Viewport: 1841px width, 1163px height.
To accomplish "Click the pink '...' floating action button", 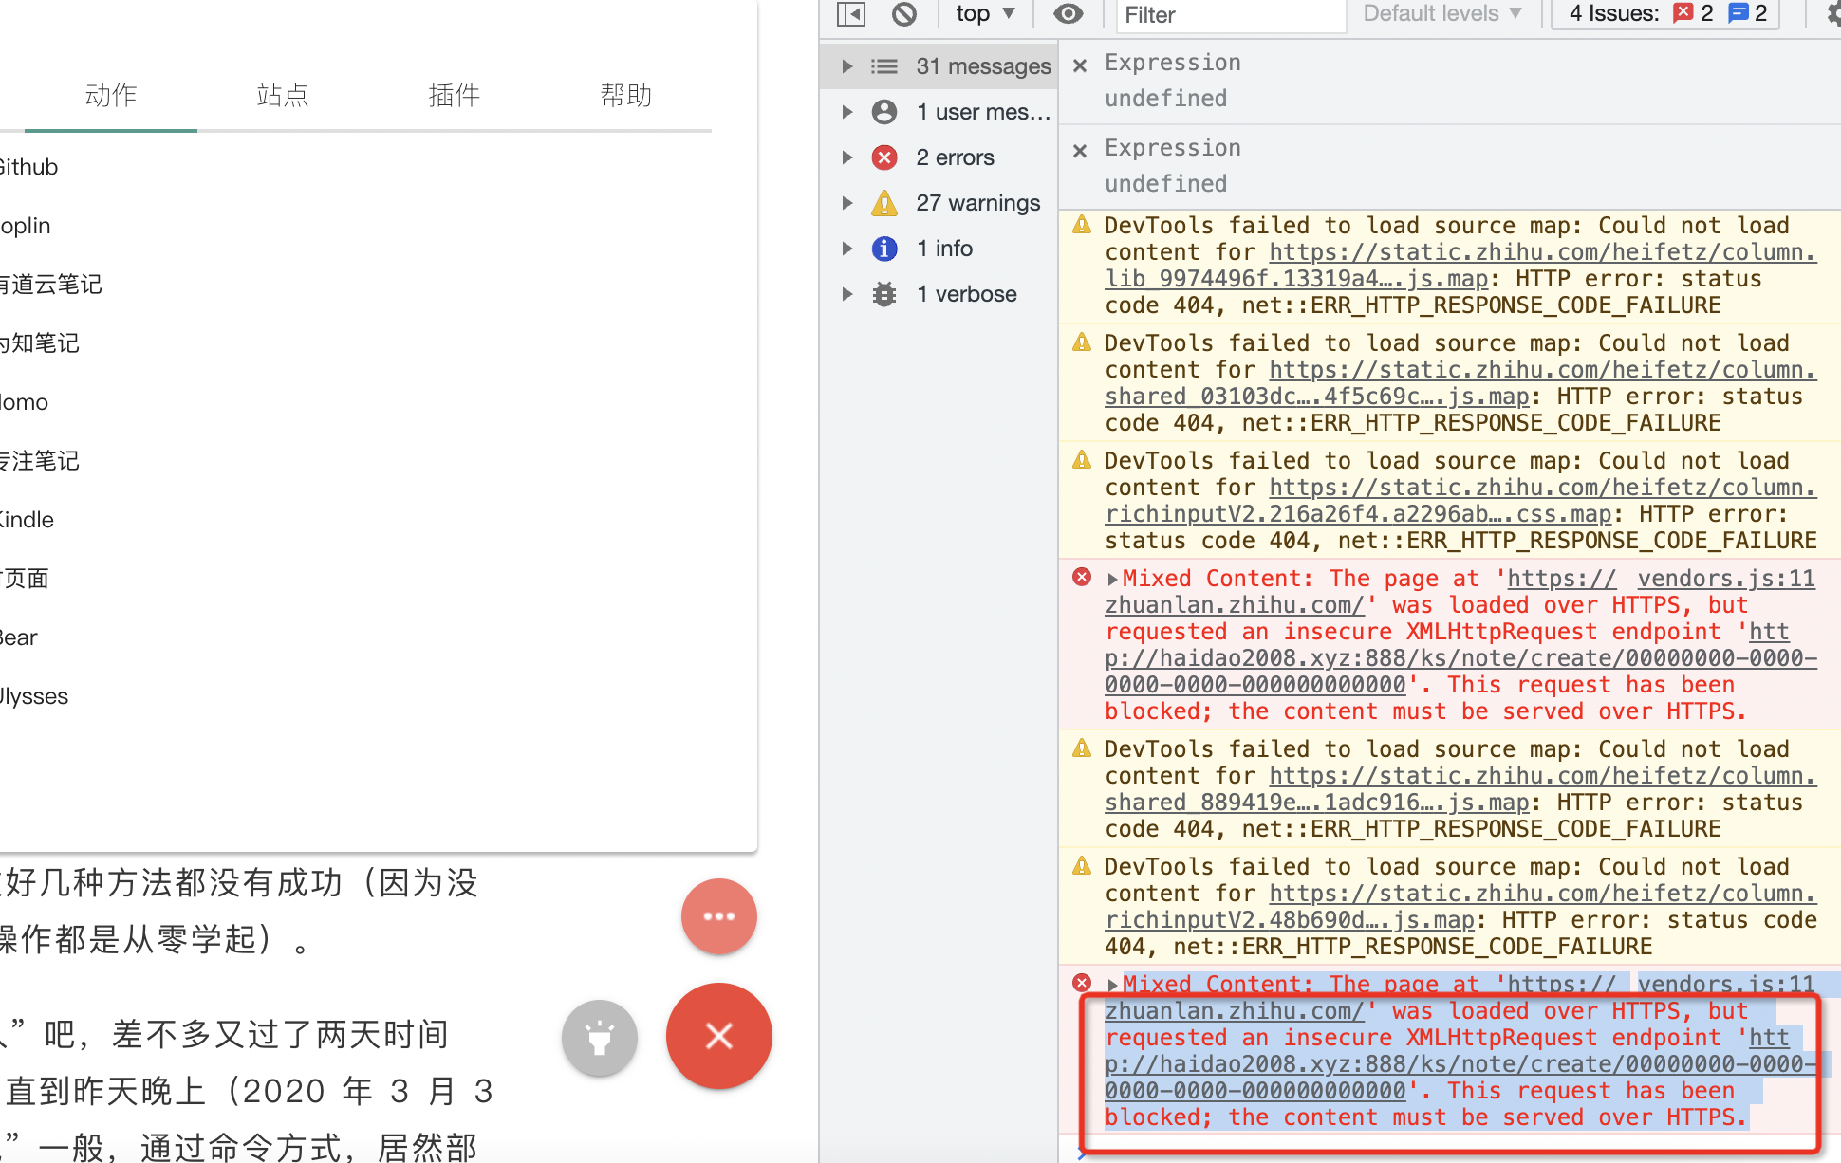I will [x=718, y=916].
